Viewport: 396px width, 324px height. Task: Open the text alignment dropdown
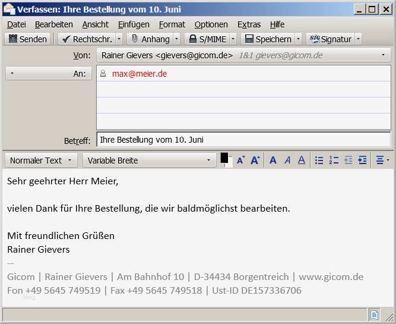[x=382, y=161]
